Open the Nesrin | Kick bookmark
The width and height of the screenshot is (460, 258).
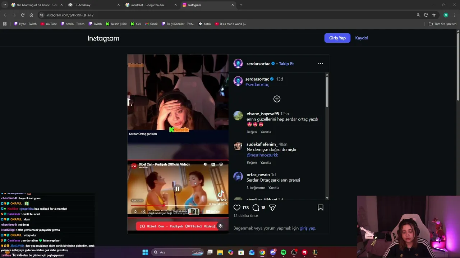(x=116, y=24)
